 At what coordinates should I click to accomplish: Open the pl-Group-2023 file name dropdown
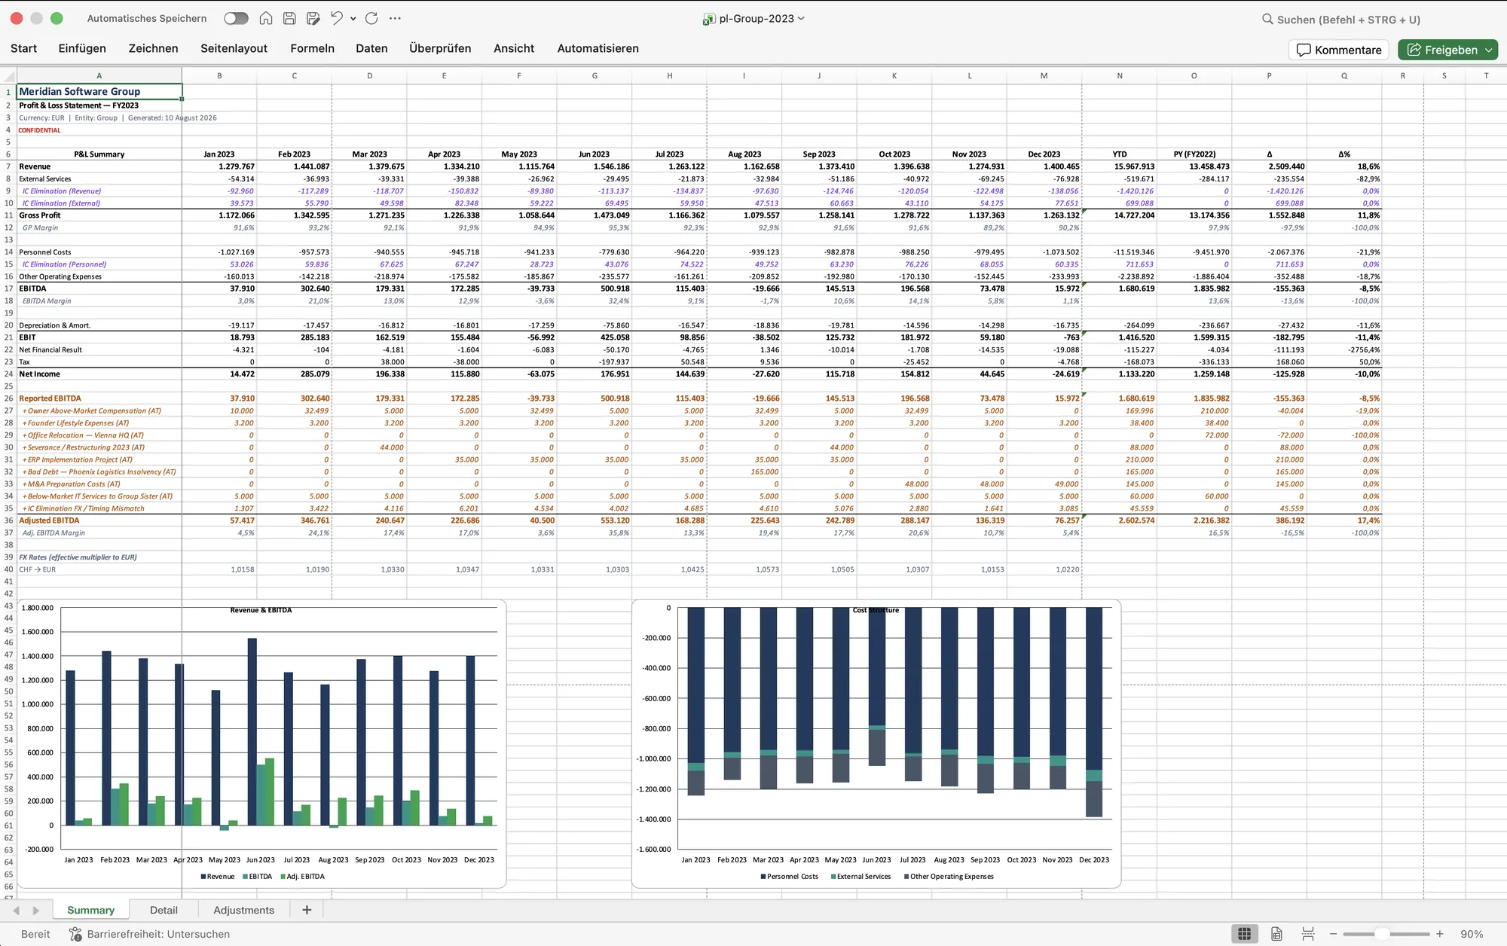[x=801, y=19]
